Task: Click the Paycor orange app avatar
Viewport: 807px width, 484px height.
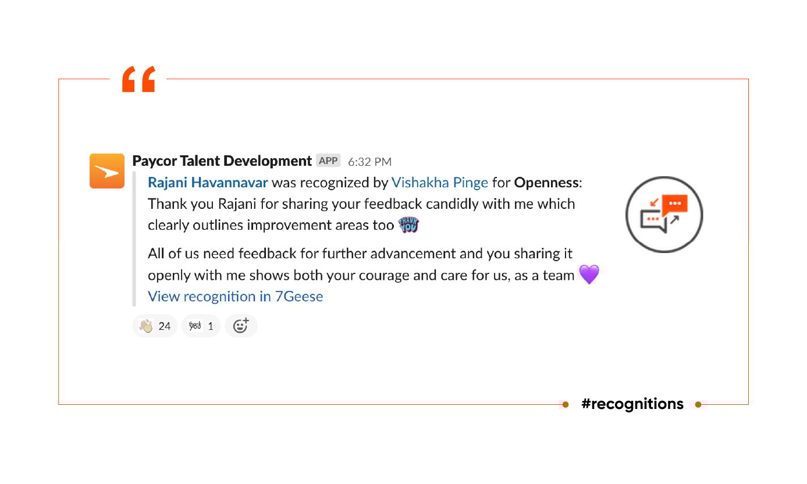Action: 107,171
